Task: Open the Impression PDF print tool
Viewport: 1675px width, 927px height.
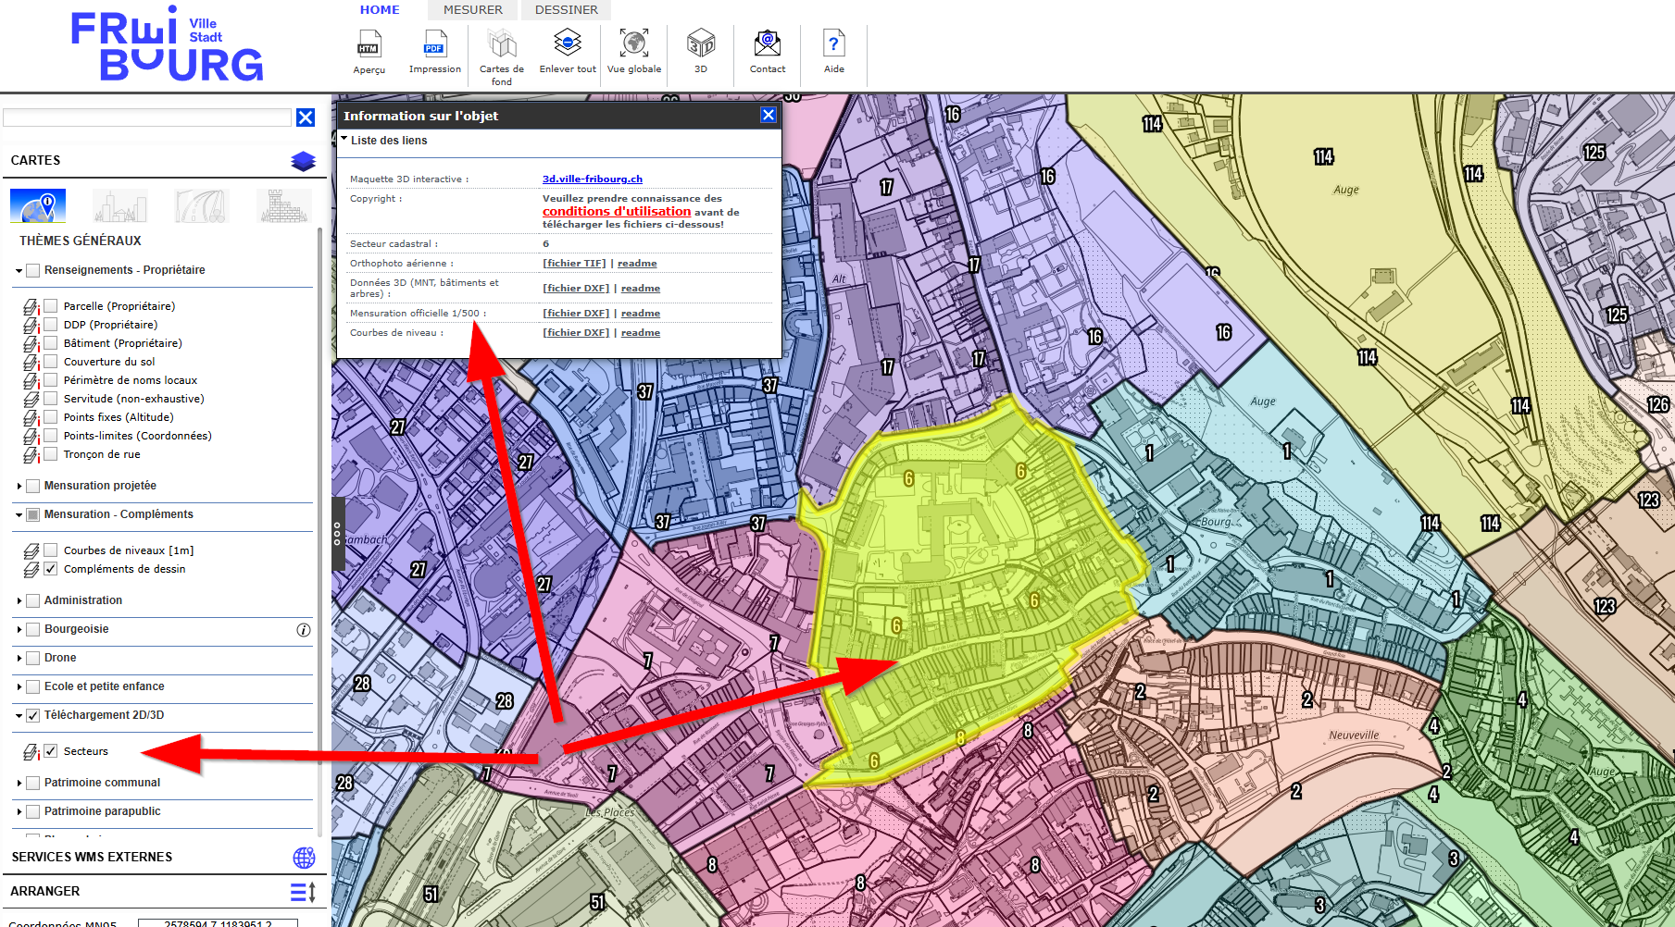Action: point(434,44)
